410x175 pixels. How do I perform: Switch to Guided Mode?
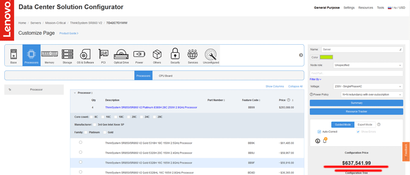342,125
